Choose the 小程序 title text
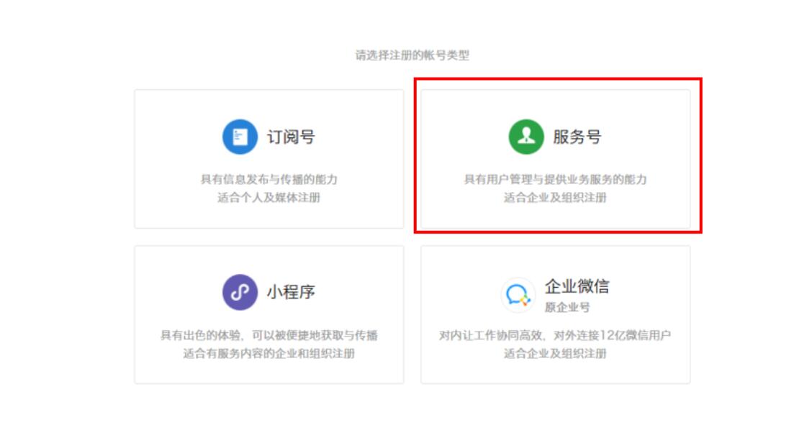 [291, 292]
